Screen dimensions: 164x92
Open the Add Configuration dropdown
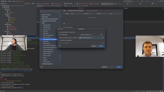pos(128,1)
